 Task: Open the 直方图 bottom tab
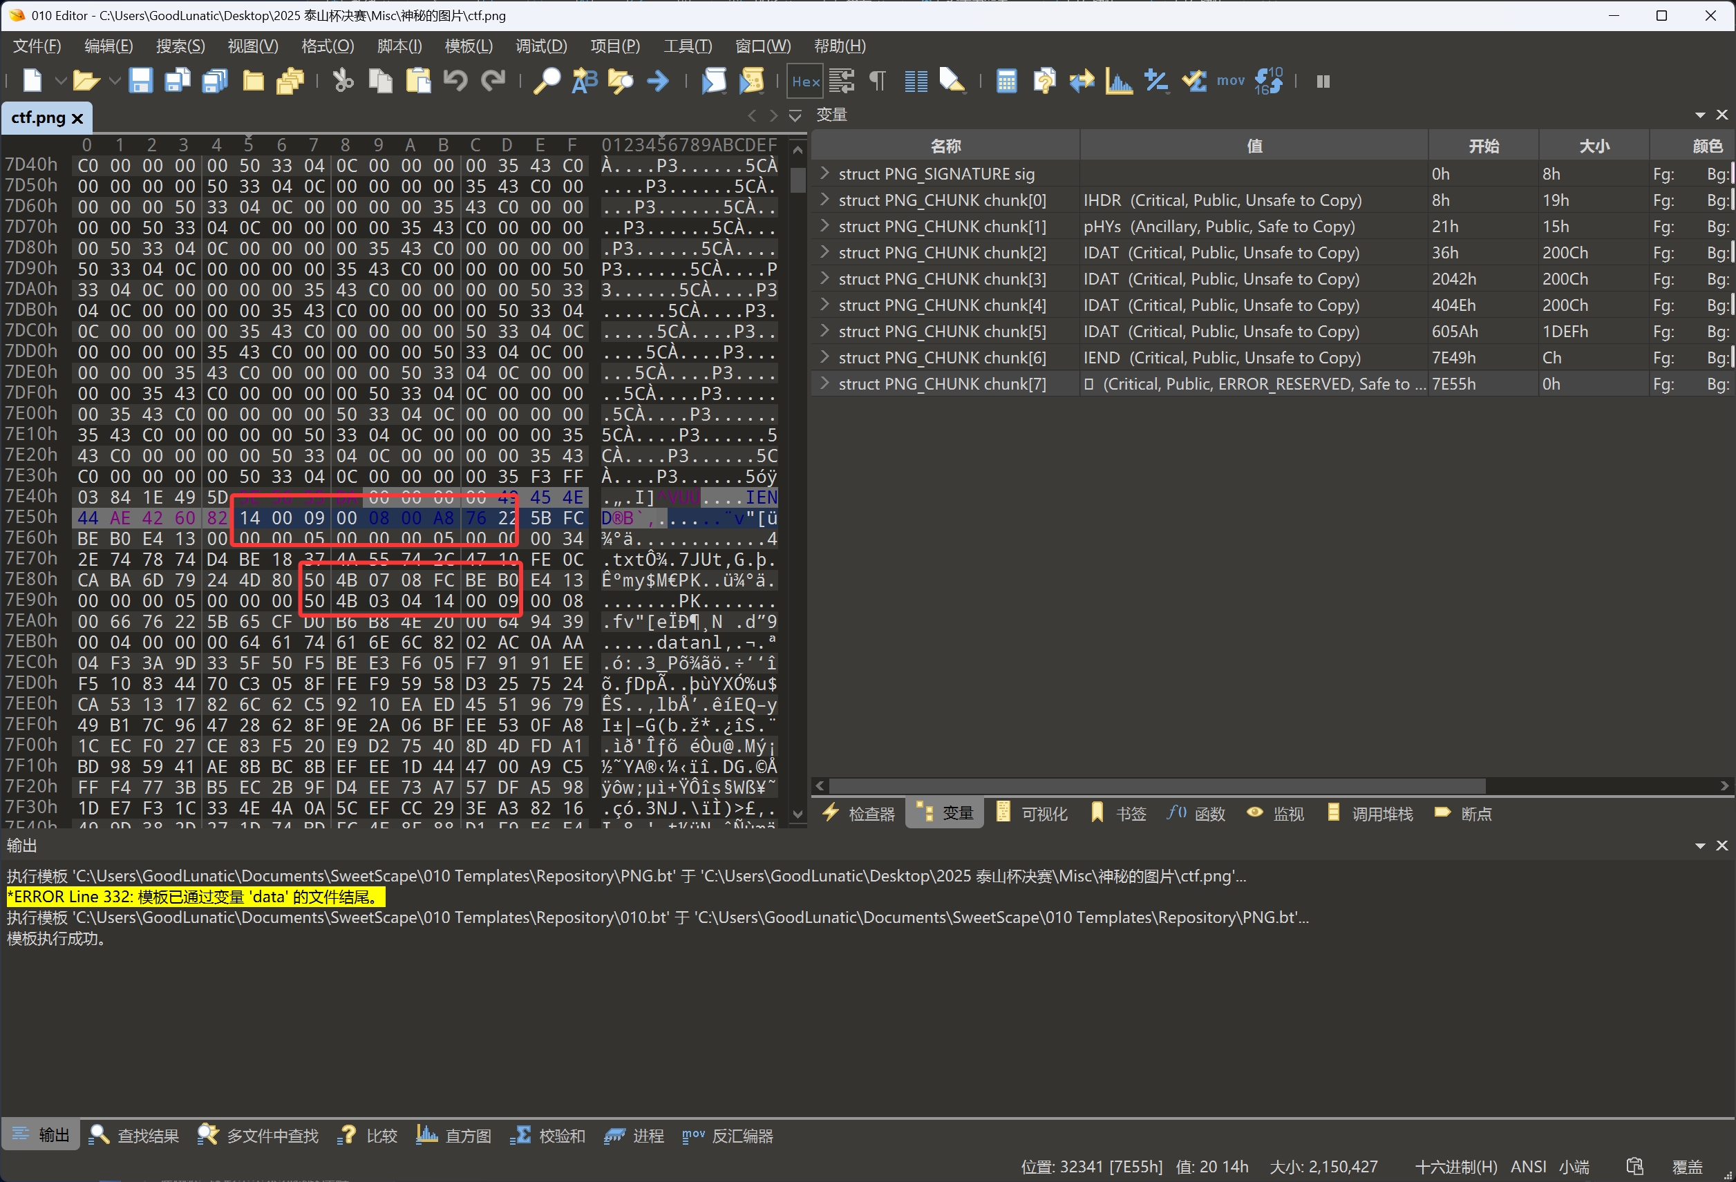453,1136
